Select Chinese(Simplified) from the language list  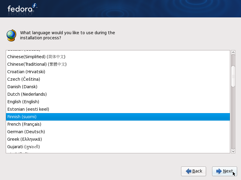36,57
